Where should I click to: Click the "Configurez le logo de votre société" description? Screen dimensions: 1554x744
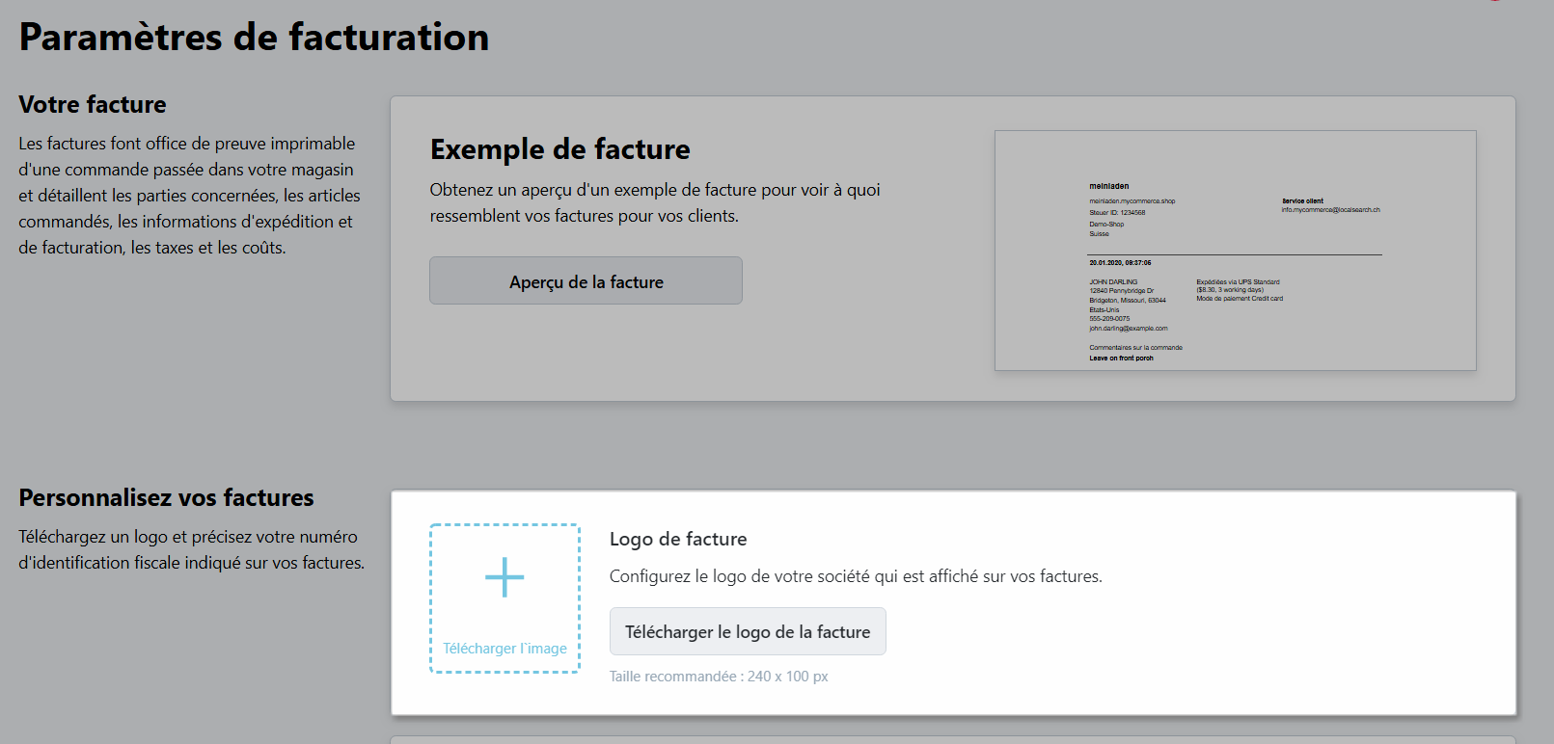point(855,576)
